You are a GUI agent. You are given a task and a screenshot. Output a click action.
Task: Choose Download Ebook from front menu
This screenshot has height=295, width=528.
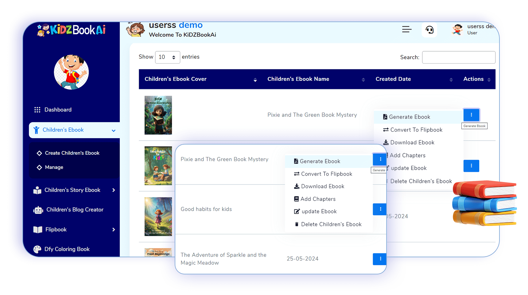[322, 186]
